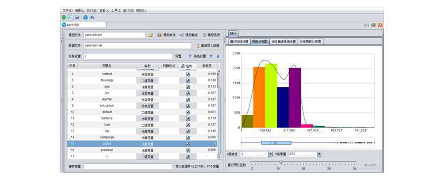
Task: Collapse the left panel using the splitter arrows
Action: (x=62, y=40)
